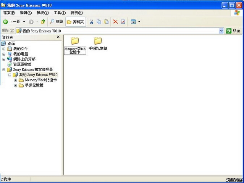The width and height of the screenshot is (244, 183).
Task: Collapse the 我的 Sony Ericsson W810 node
Action: (x=10, y=75)
